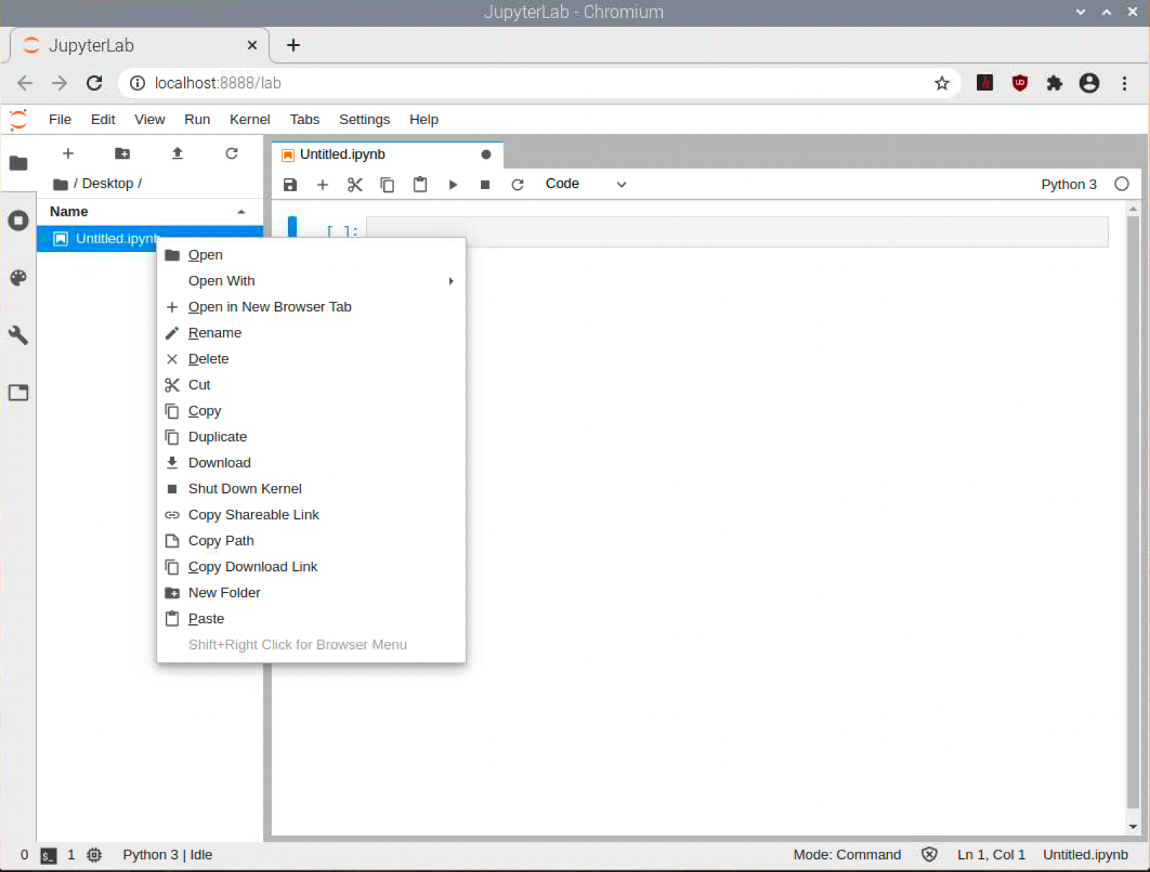Select Shut Down Kernel
The height and width of the screenshot is (872, 1150).
click(311, 489)
